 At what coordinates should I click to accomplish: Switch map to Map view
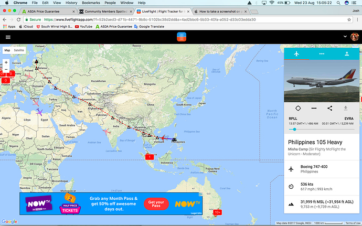(7, 50)
